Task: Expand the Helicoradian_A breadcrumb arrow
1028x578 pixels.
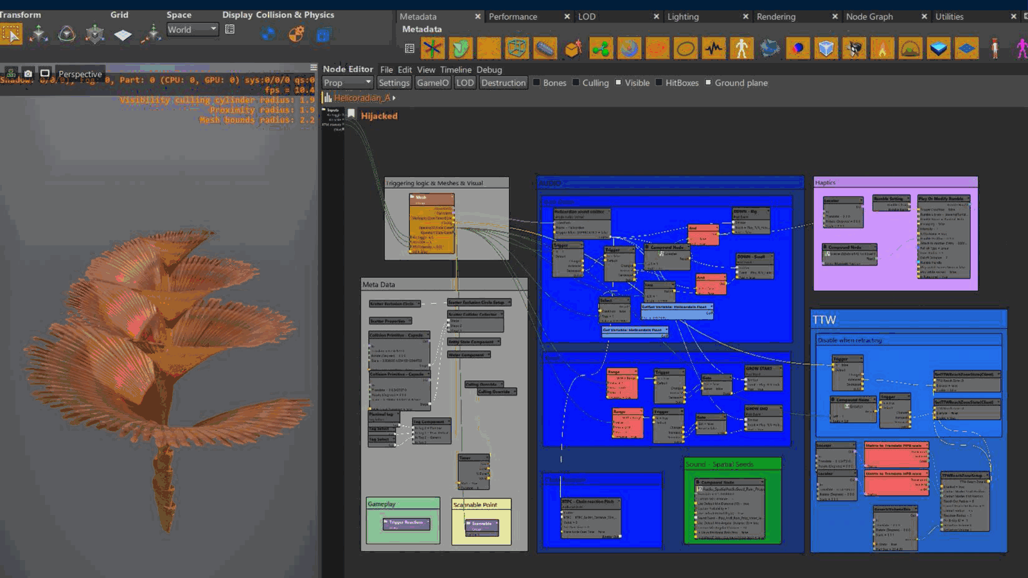Action: click(x=394, y=98)
